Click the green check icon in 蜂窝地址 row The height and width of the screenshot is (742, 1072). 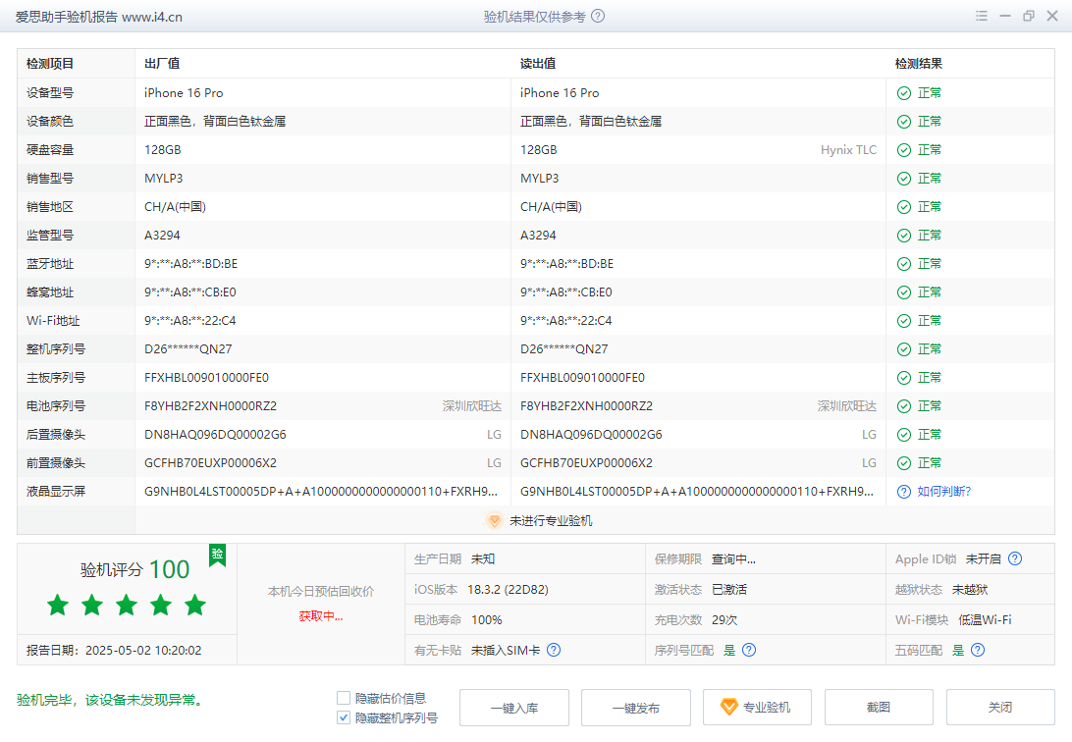(904, 292)
